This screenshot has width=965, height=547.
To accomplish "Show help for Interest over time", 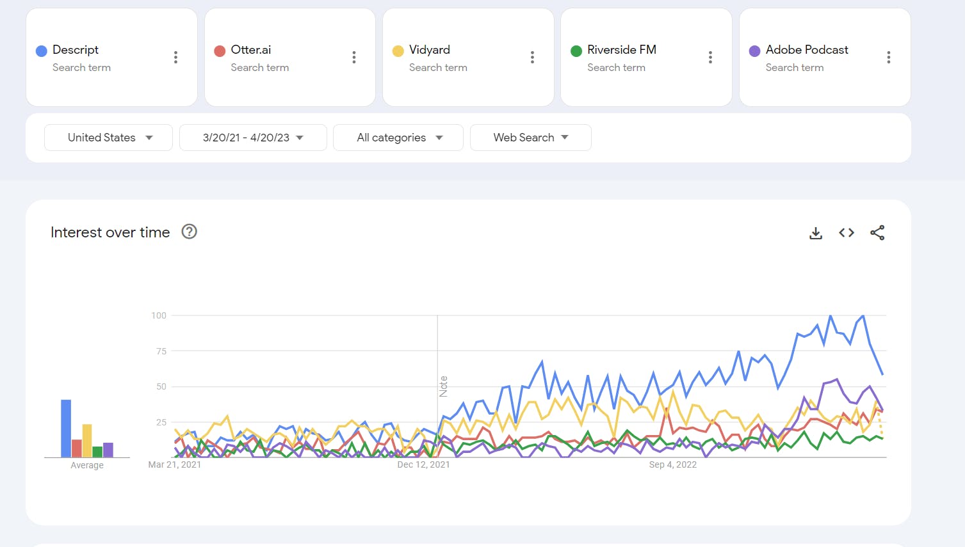I will pos(189,232).
